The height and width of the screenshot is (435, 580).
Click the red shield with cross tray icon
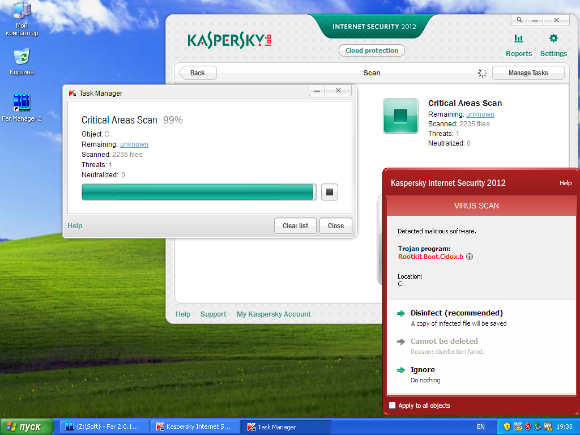click(527, 427)
